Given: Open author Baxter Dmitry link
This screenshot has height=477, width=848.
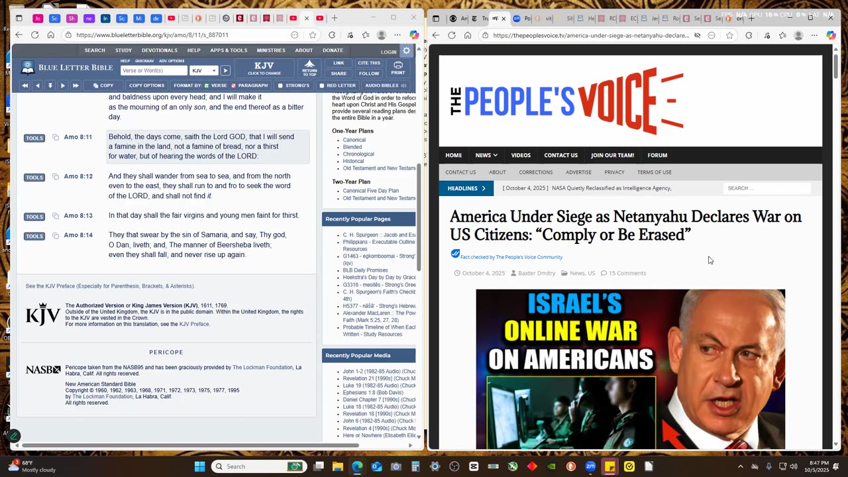Looking at the screenshot, I should click(537, 273).
